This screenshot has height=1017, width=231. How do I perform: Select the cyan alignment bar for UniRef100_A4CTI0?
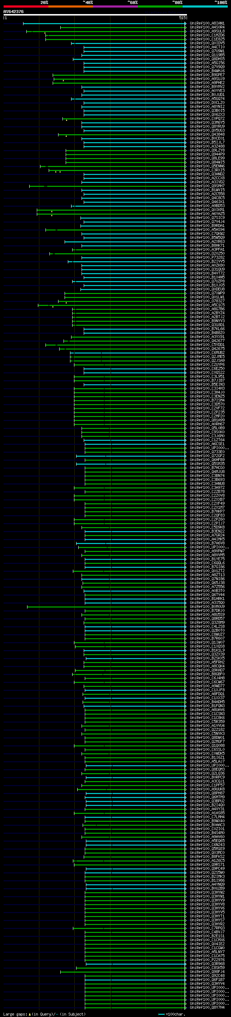(134, 47)
